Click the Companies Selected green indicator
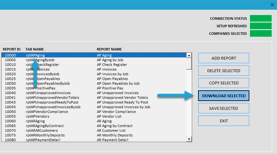 click(x=261, y=34)
